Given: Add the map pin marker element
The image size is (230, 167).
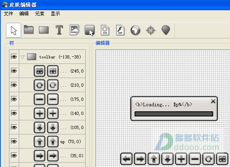Looking at the screenshot, I should pos(166,30).
